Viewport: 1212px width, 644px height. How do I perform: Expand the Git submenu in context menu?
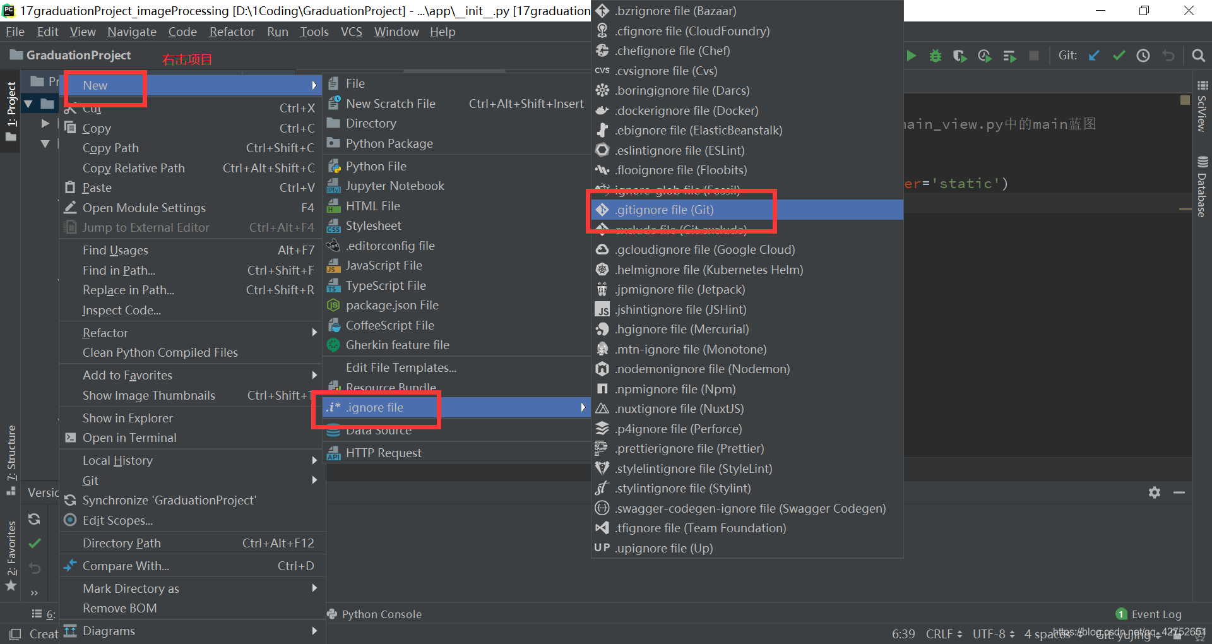click(192, 480)
